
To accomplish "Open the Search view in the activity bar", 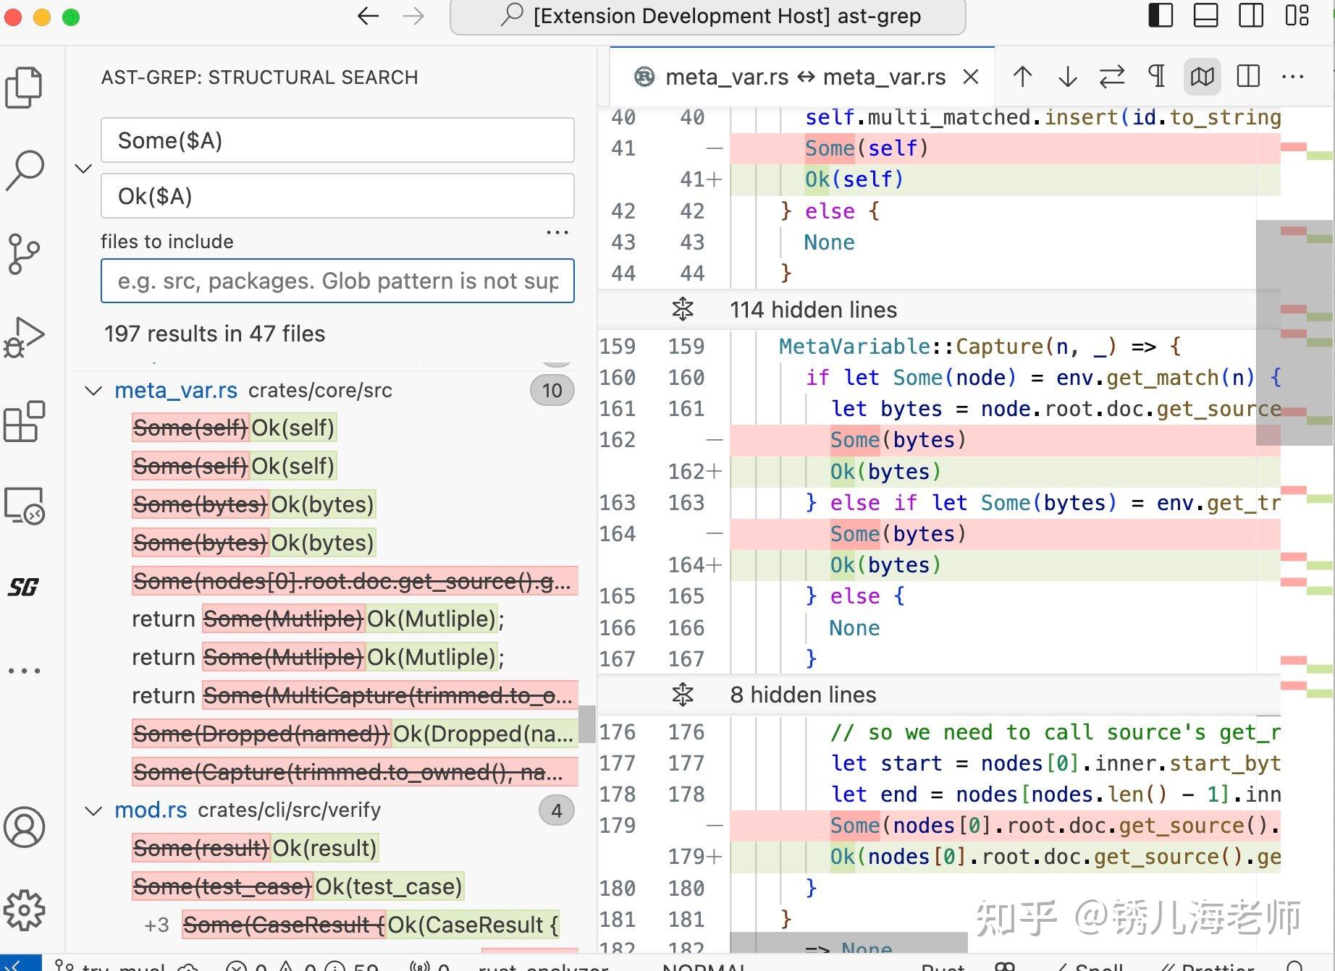I will [24, 168].
